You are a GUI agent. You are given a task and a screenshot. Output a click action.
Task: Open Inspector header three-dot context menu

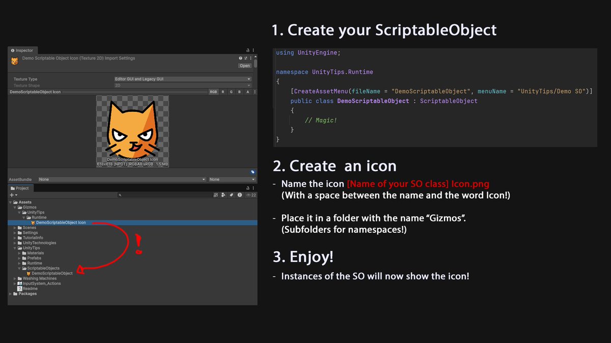250,58
